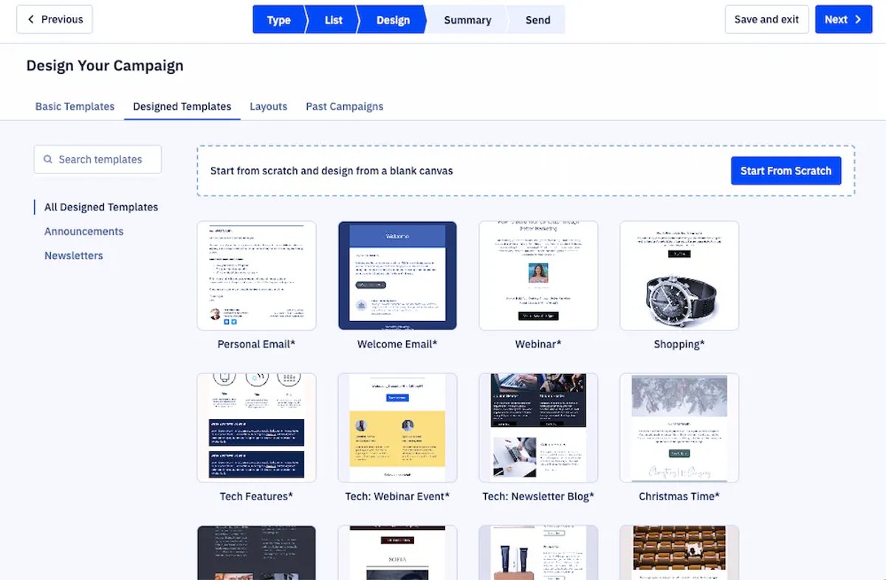886x580 pixels.
Task: Open the theater seats template thumbnail
Action: click(679, 553)
